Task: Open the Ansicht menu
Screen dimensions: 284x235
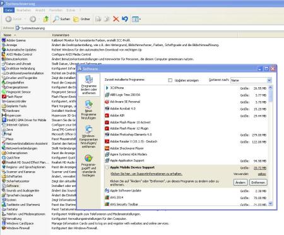Action: [x=40, y=10]
